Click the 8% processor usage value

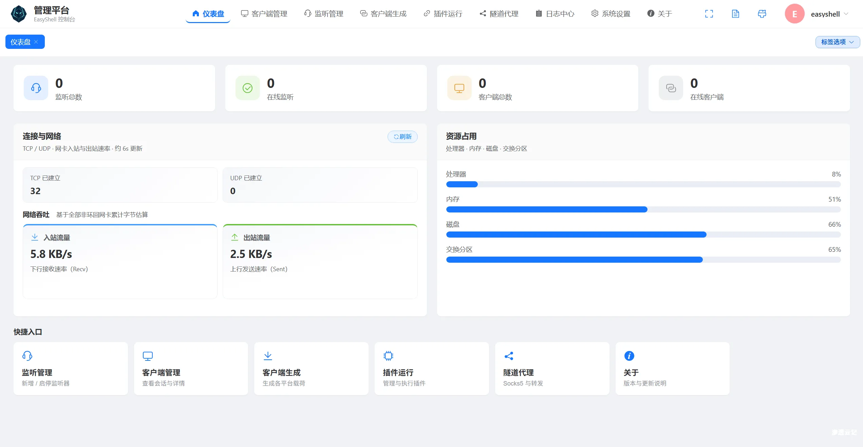tap(836, 174)
